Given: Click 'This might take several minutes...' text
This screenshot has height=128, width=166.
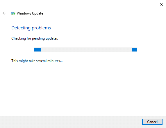Looking at the screenshot, I should pos(37,61).
